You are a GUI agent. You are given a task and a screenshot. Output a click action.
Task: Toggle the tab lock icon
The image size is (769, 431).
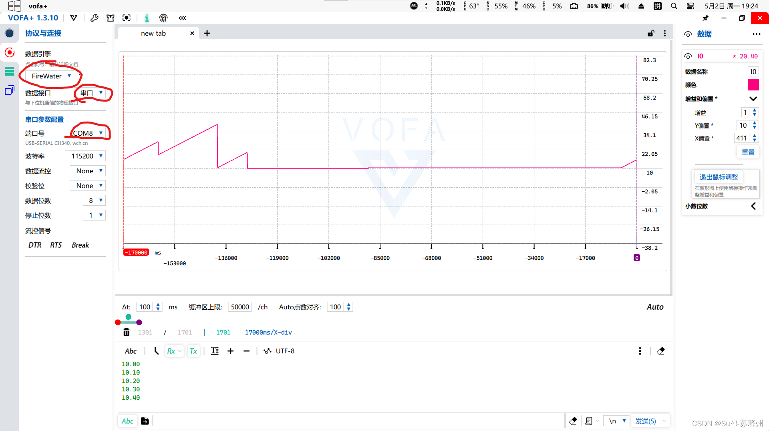tap(651, 33)
